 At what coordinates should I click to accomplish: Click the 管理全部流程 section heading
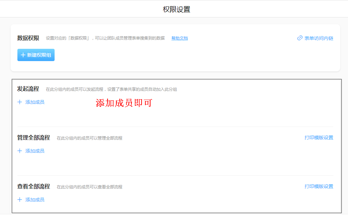click(x=33, y=138)
